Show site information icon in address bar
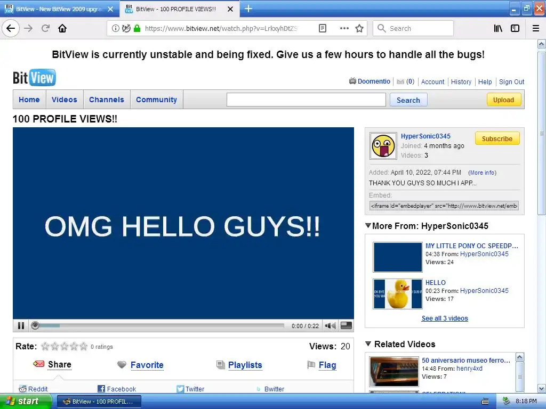 point(115,28)
